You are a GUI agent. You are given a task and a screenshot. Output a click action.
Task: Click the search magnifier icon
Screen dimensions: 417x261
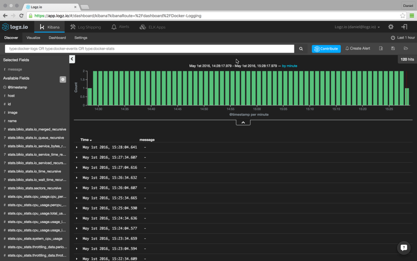[x=301, y=48]
